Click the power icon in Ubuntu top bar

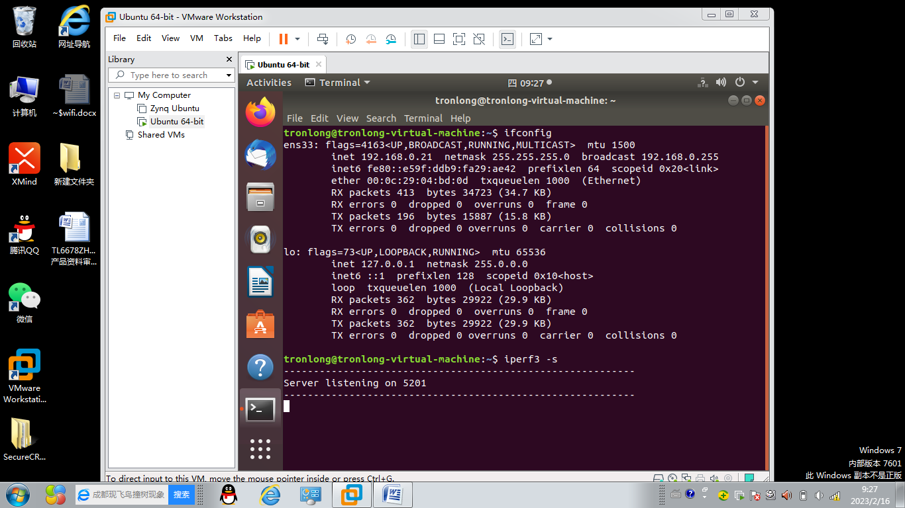click(739, 83)
